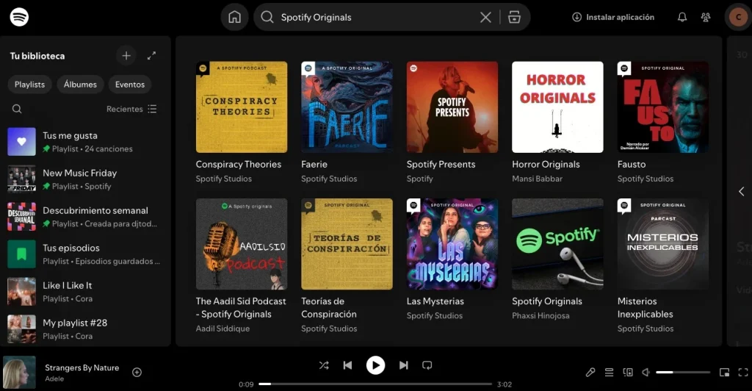This screenshot has height=391, width=752.
Task: Open Faerie podcast cover
Action: [347, 107]
